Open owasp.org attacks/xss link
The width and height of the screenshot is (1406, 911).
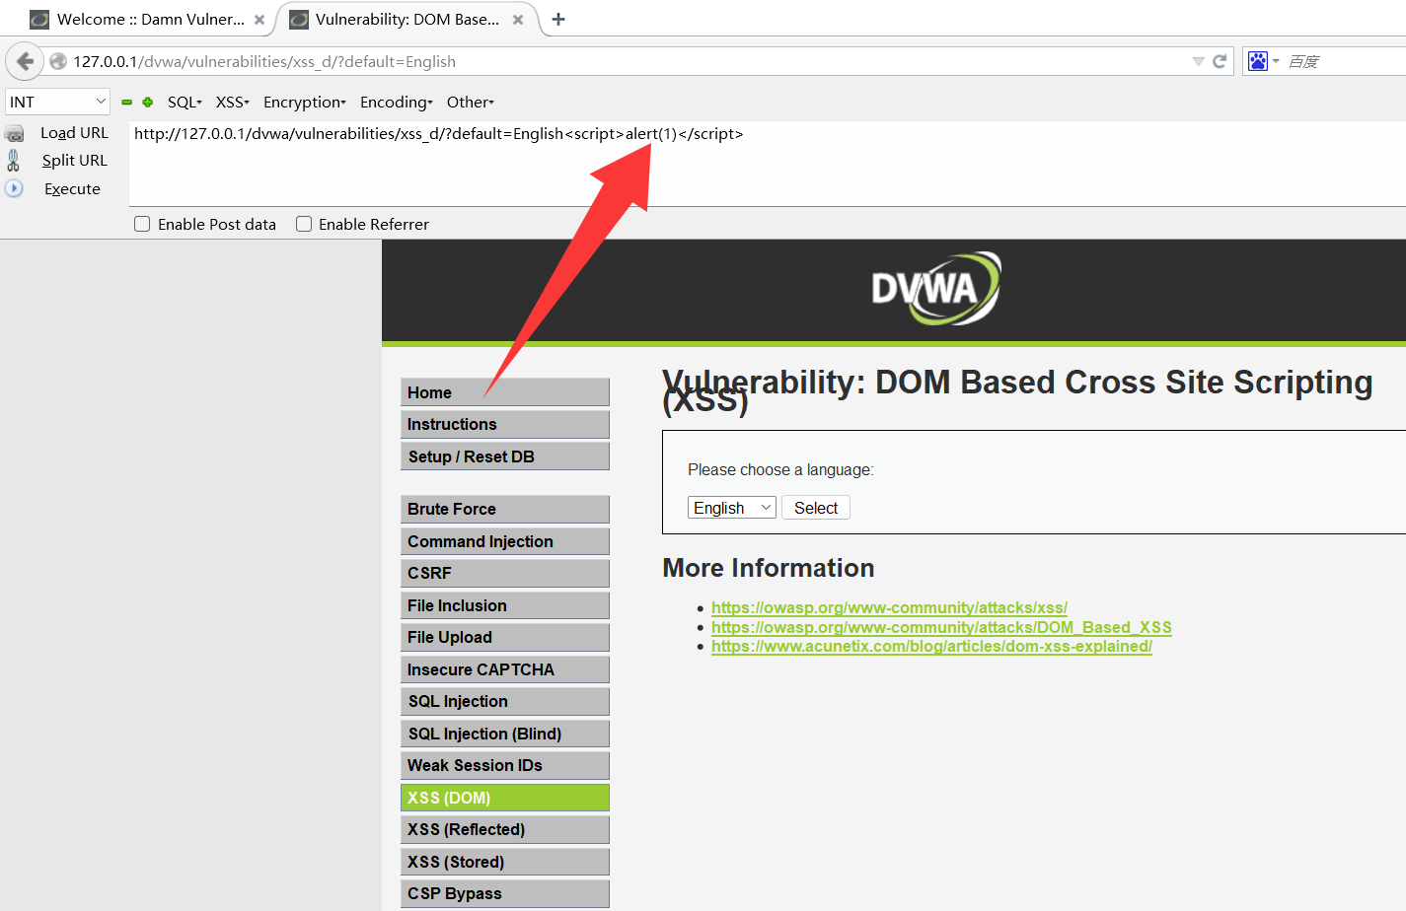coord(889,608)
